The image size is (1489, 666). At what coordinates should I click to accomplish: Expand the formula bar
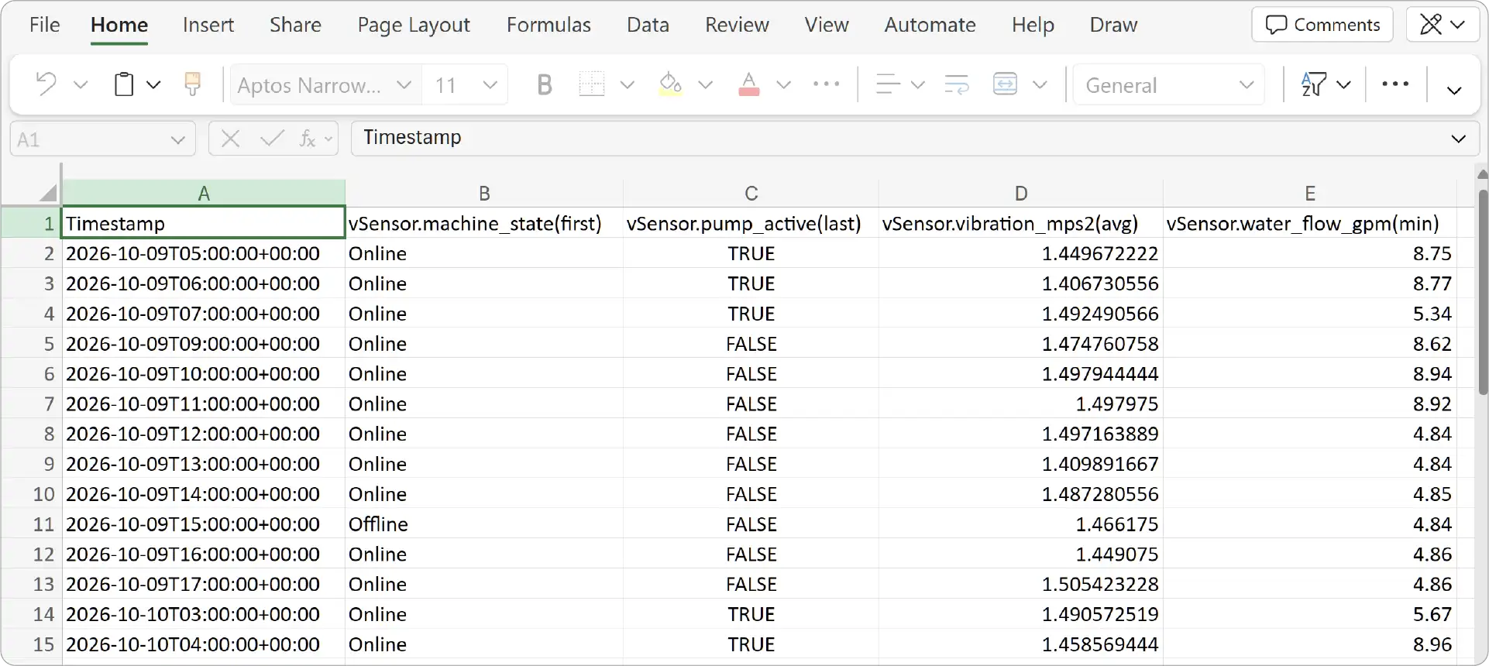[x=1459, y=139]
